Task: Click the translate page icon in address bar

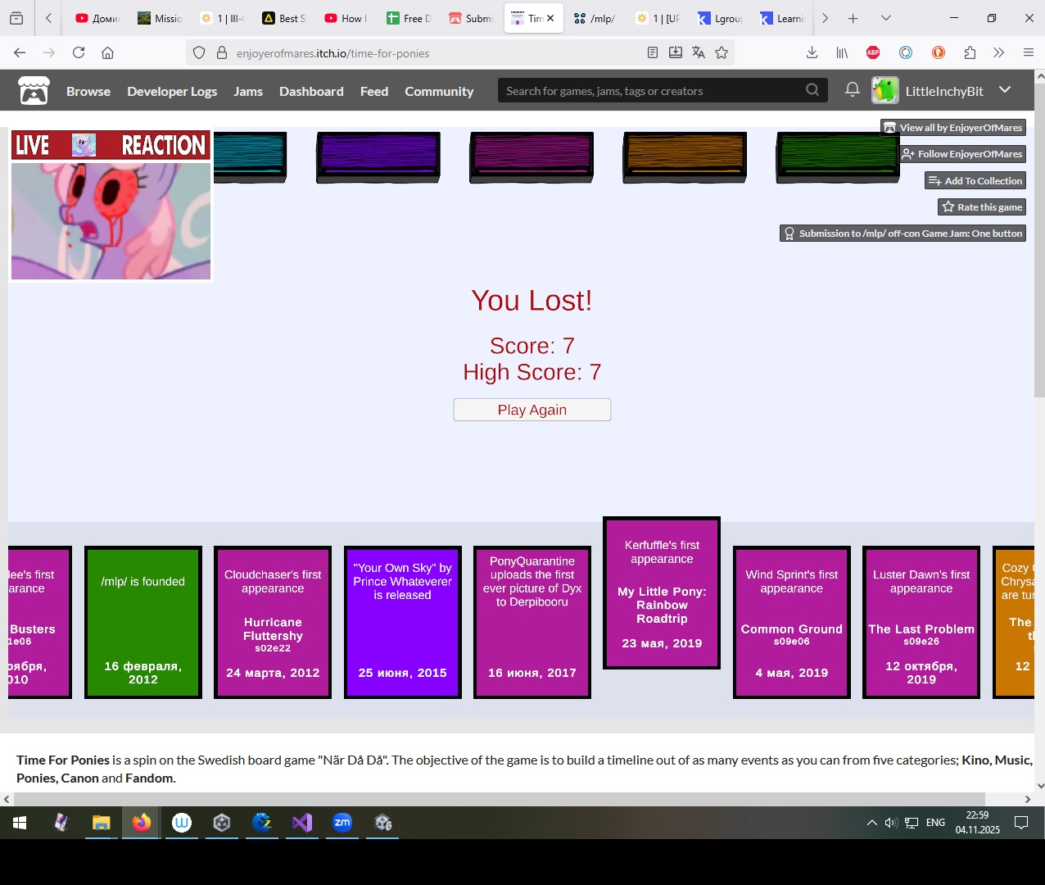Action: (x=699, y=52)
